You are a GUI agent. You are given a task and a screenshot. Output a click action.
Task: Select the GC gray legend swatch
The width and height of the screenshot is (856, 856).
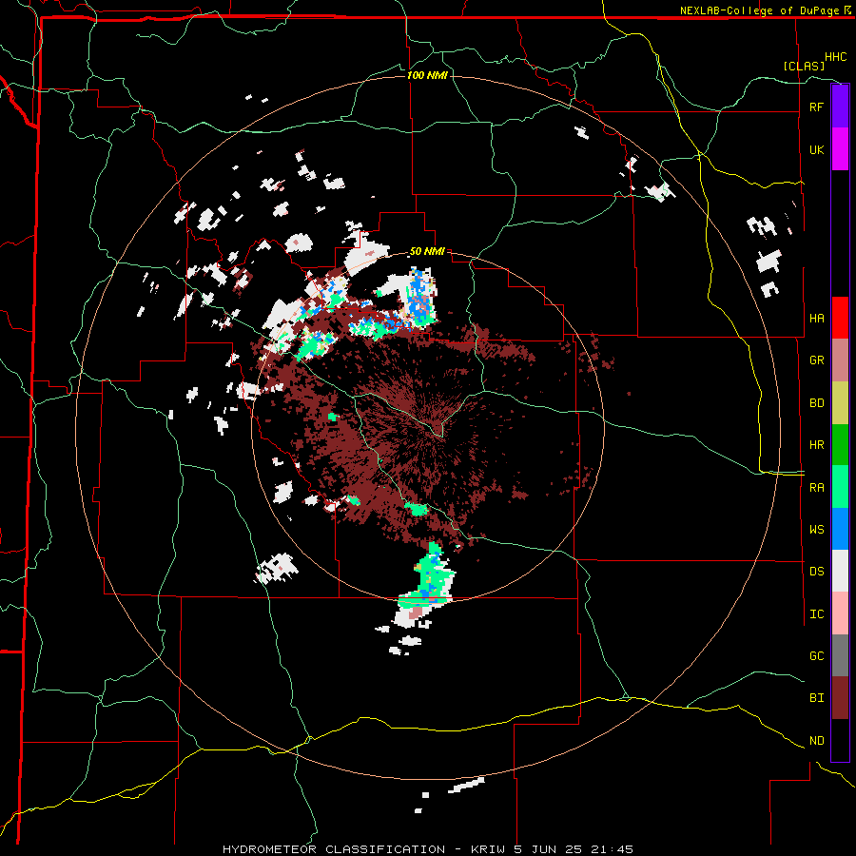click(840, 655)
